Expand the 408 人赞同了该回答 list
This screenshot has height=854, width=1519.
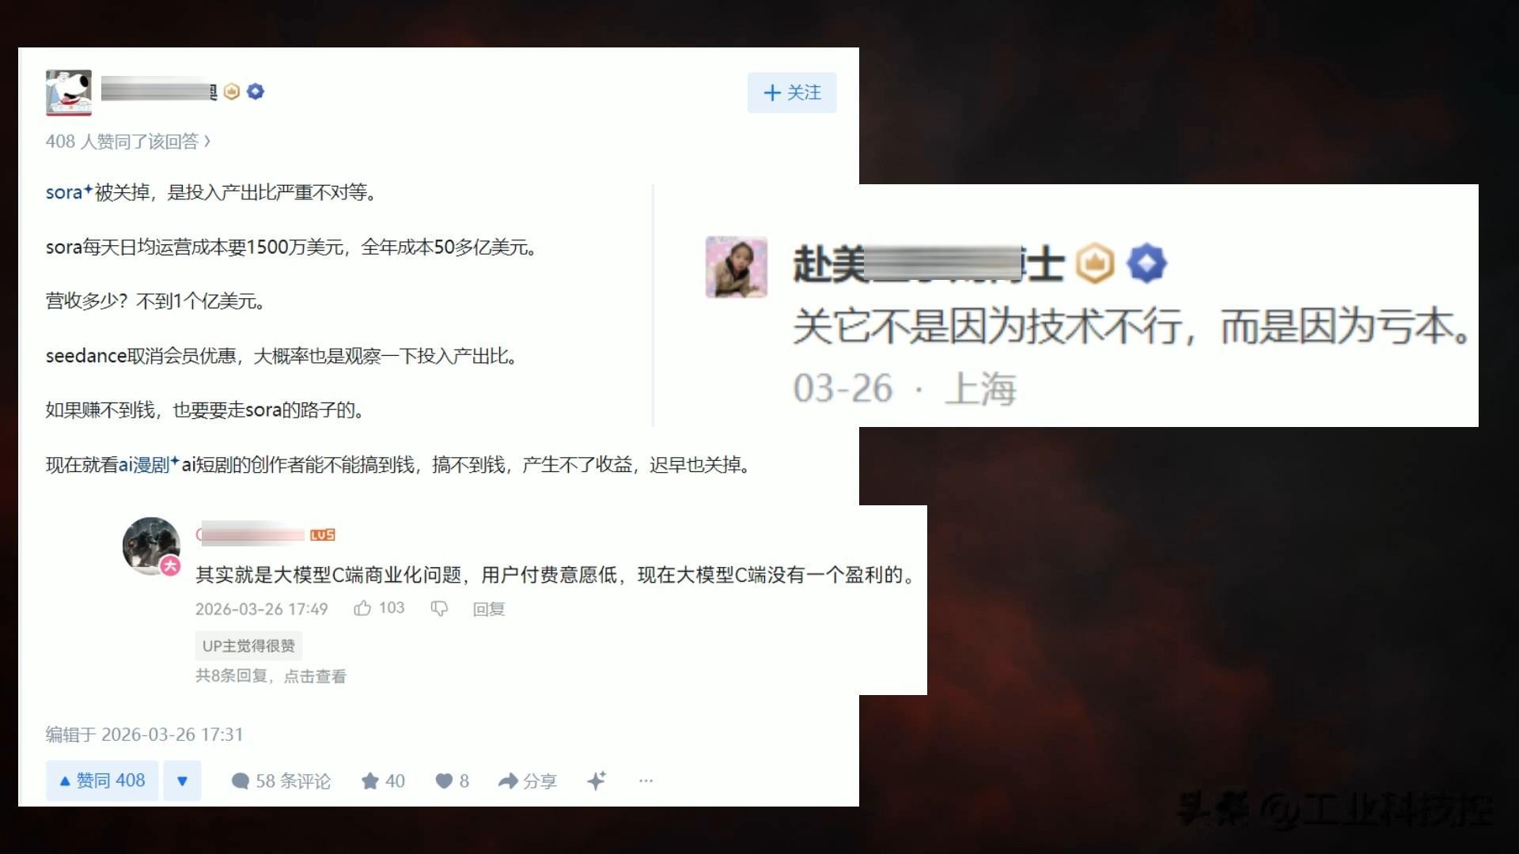point(128,142)
